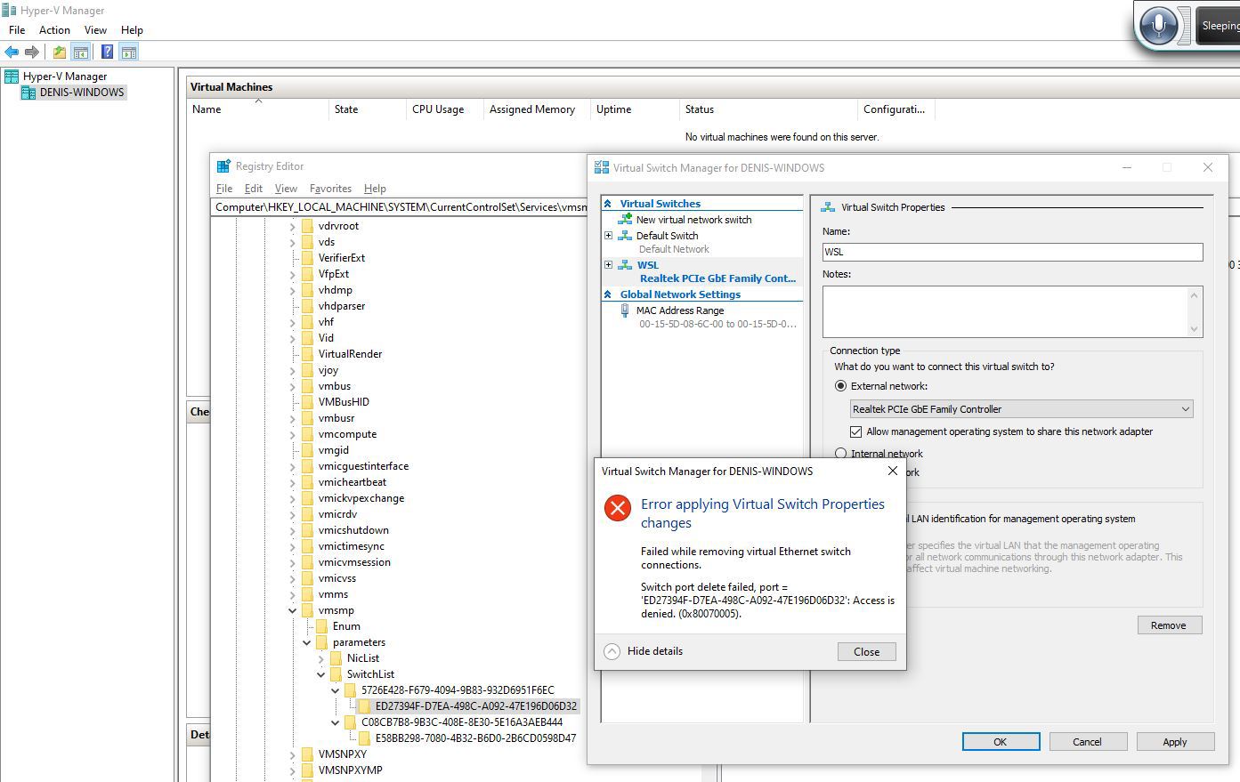Select the ED27394F registry key folder icon
Image resolution: width=1240 pixels, height=782 pixels.
pyautogui.click(x=365, y=705)
